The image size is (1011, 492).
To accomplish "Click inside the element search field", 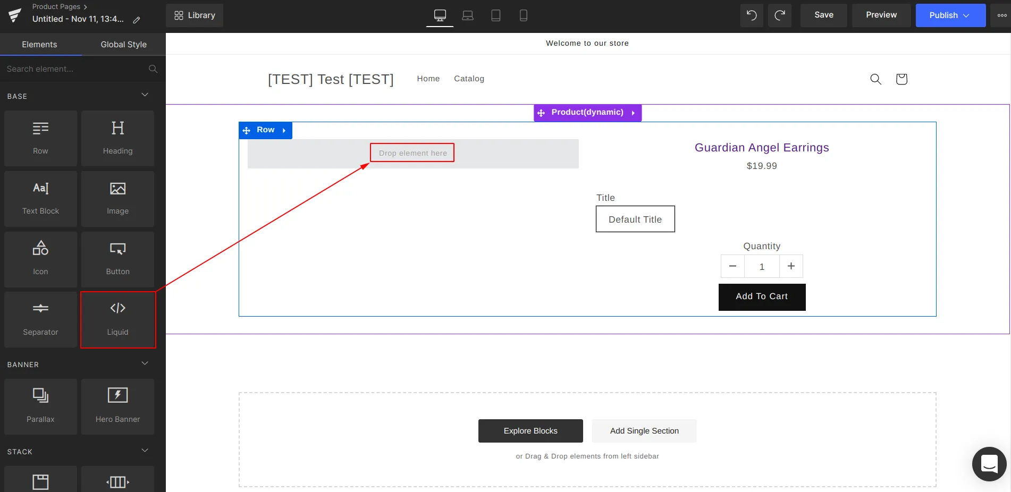I will 74,69.
